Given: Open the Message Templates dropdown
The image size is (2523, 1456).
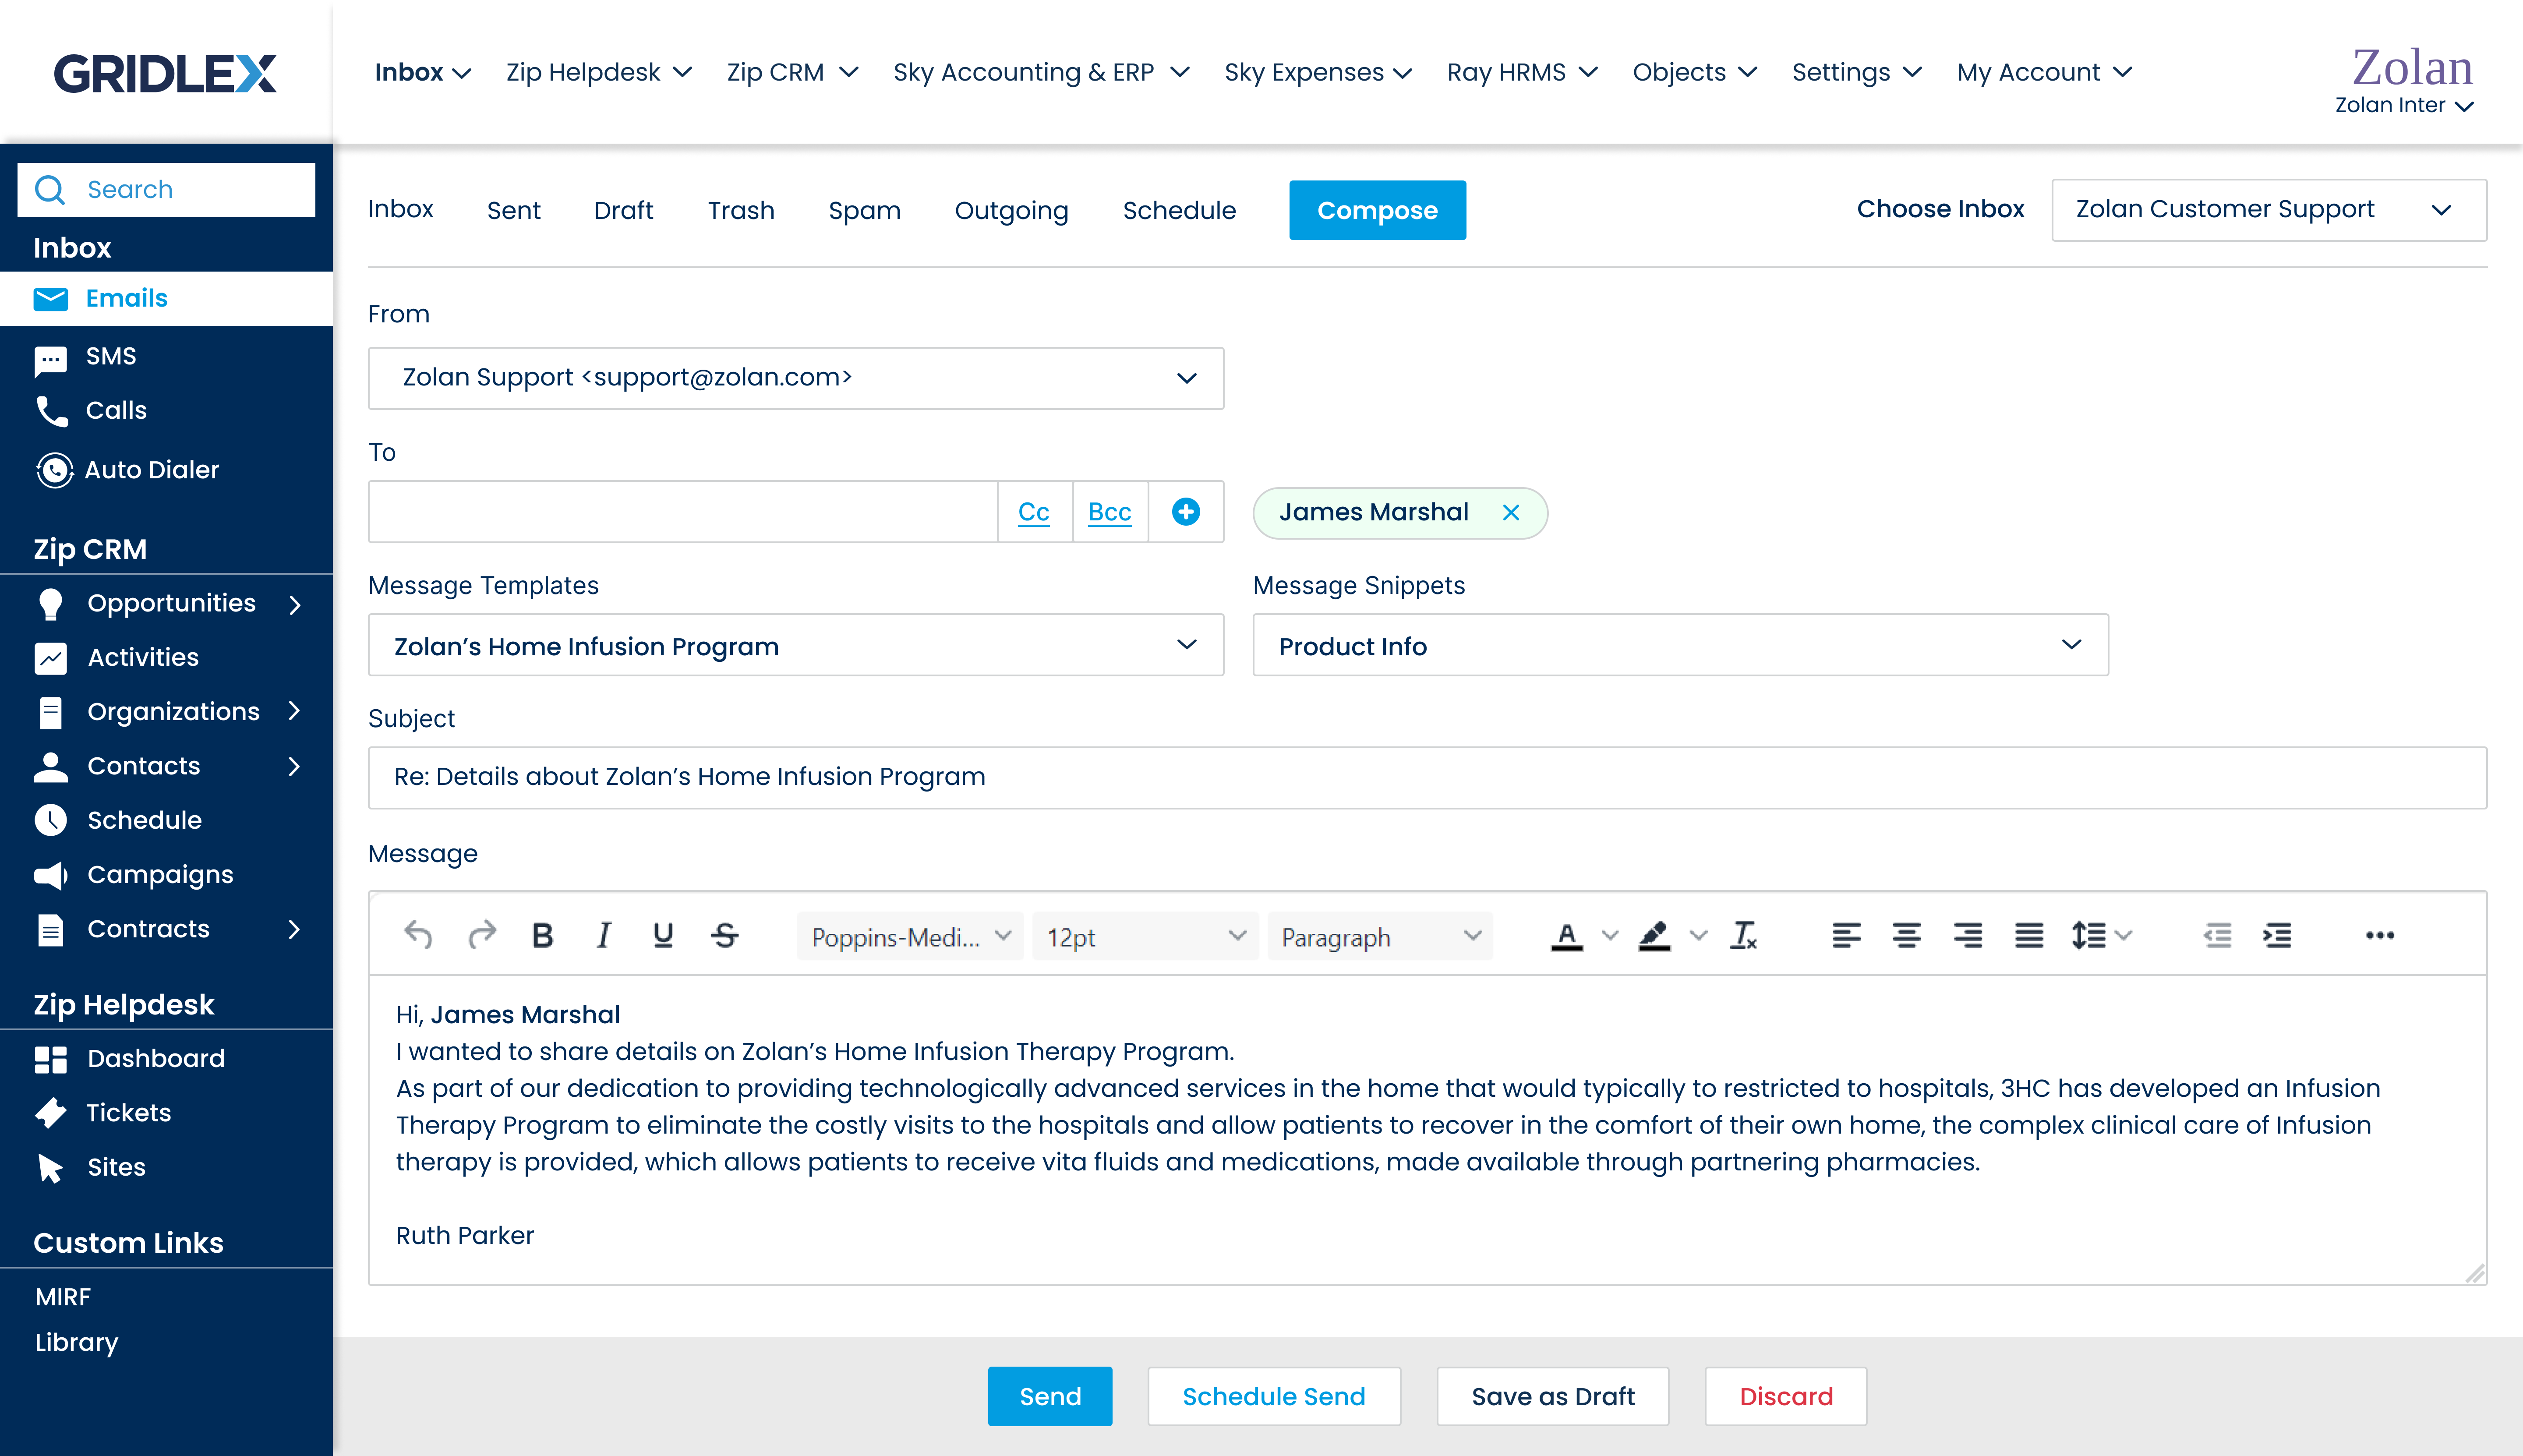Looking at the screenshot, I should [795, 646].
